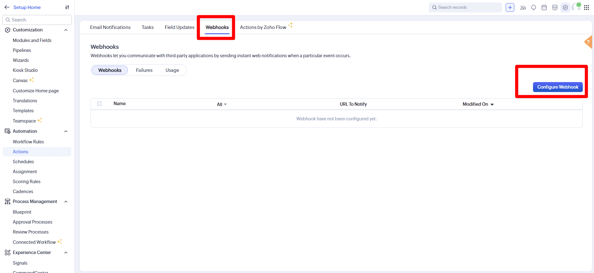Focus the Search records field

pyautogui.click(x=465, y=7)
